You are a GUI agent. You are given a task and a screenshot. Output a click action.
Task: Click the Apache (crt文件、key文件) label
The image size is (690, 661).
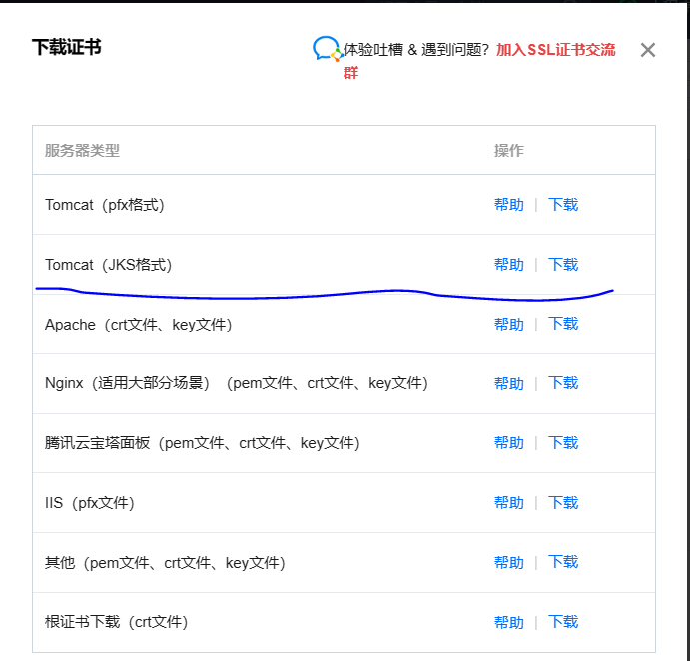[138, 325]
